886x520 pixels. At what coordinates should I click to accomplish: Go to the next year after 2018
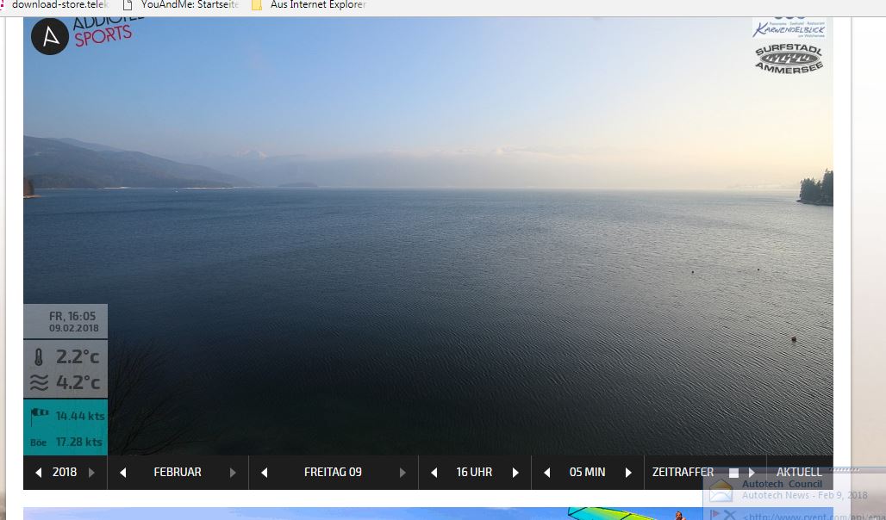tap(91, 473)
